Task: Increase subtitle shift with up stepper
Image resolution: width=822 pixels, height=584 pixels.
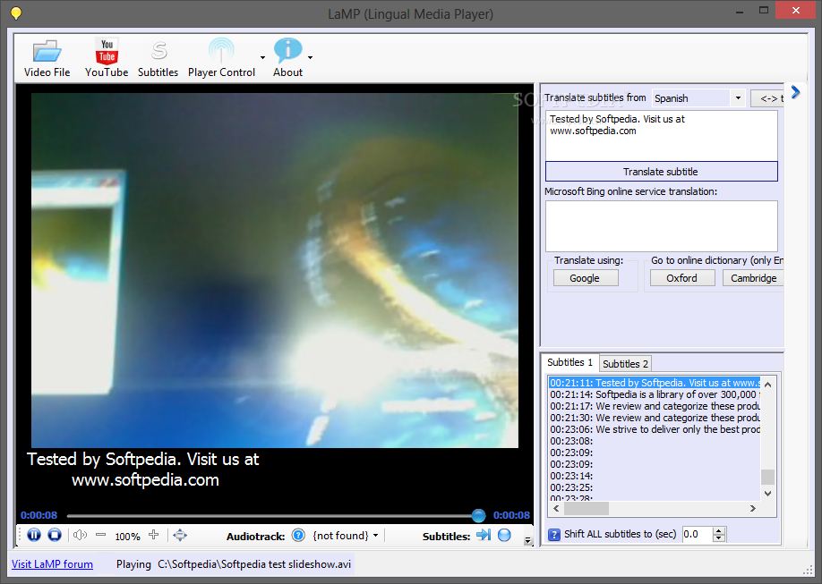Action: click(x=719, y=530)
